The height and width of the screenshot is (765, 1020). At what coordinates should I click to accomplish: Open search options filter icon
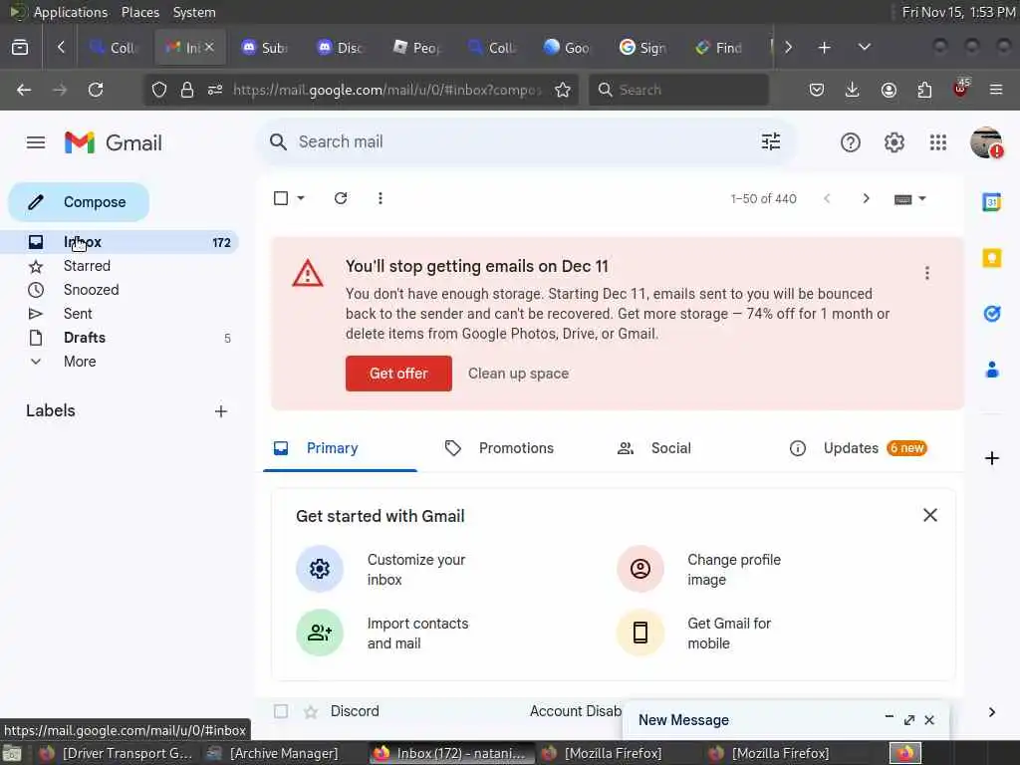coord(771,141)
